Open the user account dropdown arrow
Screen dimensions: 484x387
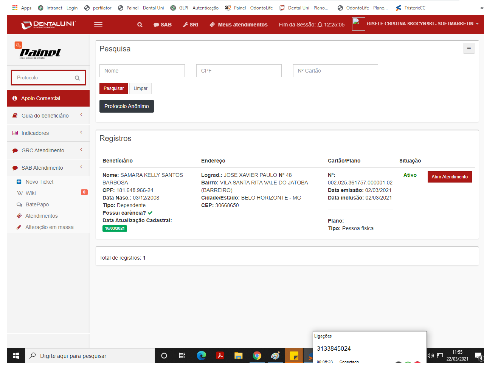(477, 24)
